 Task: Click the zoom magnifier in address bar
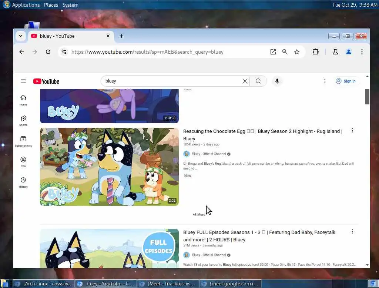pos(285,52)
